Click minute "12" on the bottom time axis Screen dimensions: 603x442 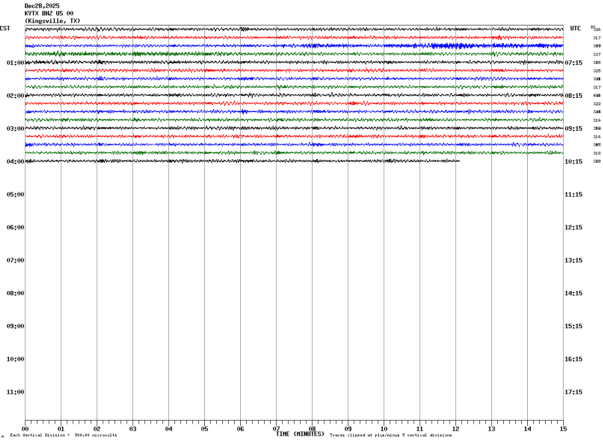click(x=455, y=429)
